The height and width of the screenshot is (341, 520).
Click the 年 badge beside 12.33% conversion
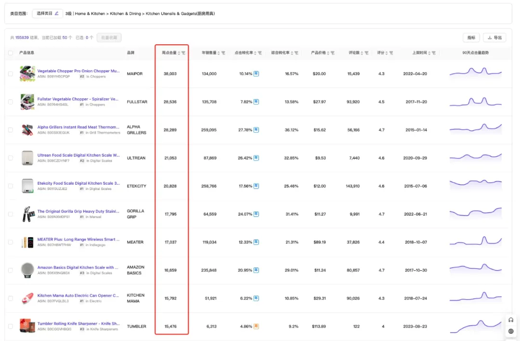[256, 242]
